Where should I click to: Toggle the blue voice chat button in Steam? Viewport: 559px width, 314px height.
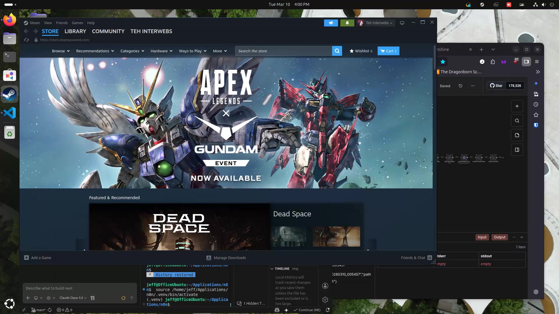(x=331, y=23)
